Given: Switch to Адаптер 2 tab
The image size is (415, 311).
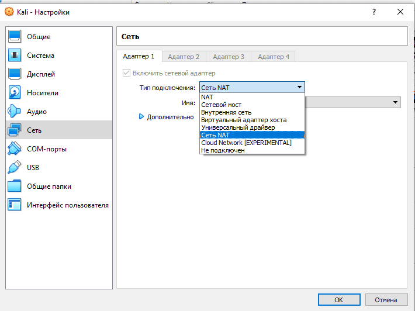Looking at the screenshot, I should pos(184,57).
